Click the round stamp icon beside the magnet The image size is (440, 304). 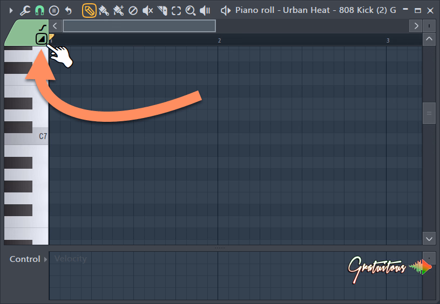[x=54, y=11]
